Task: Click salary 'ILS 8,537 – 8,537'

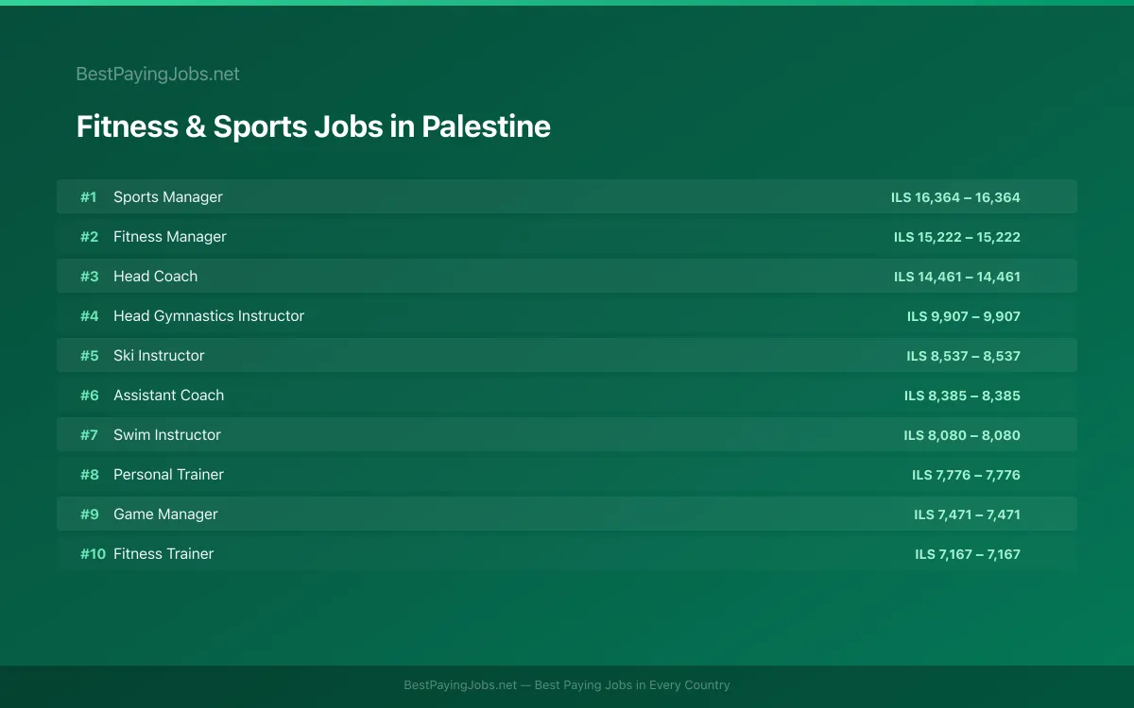Action: point(964,356)
